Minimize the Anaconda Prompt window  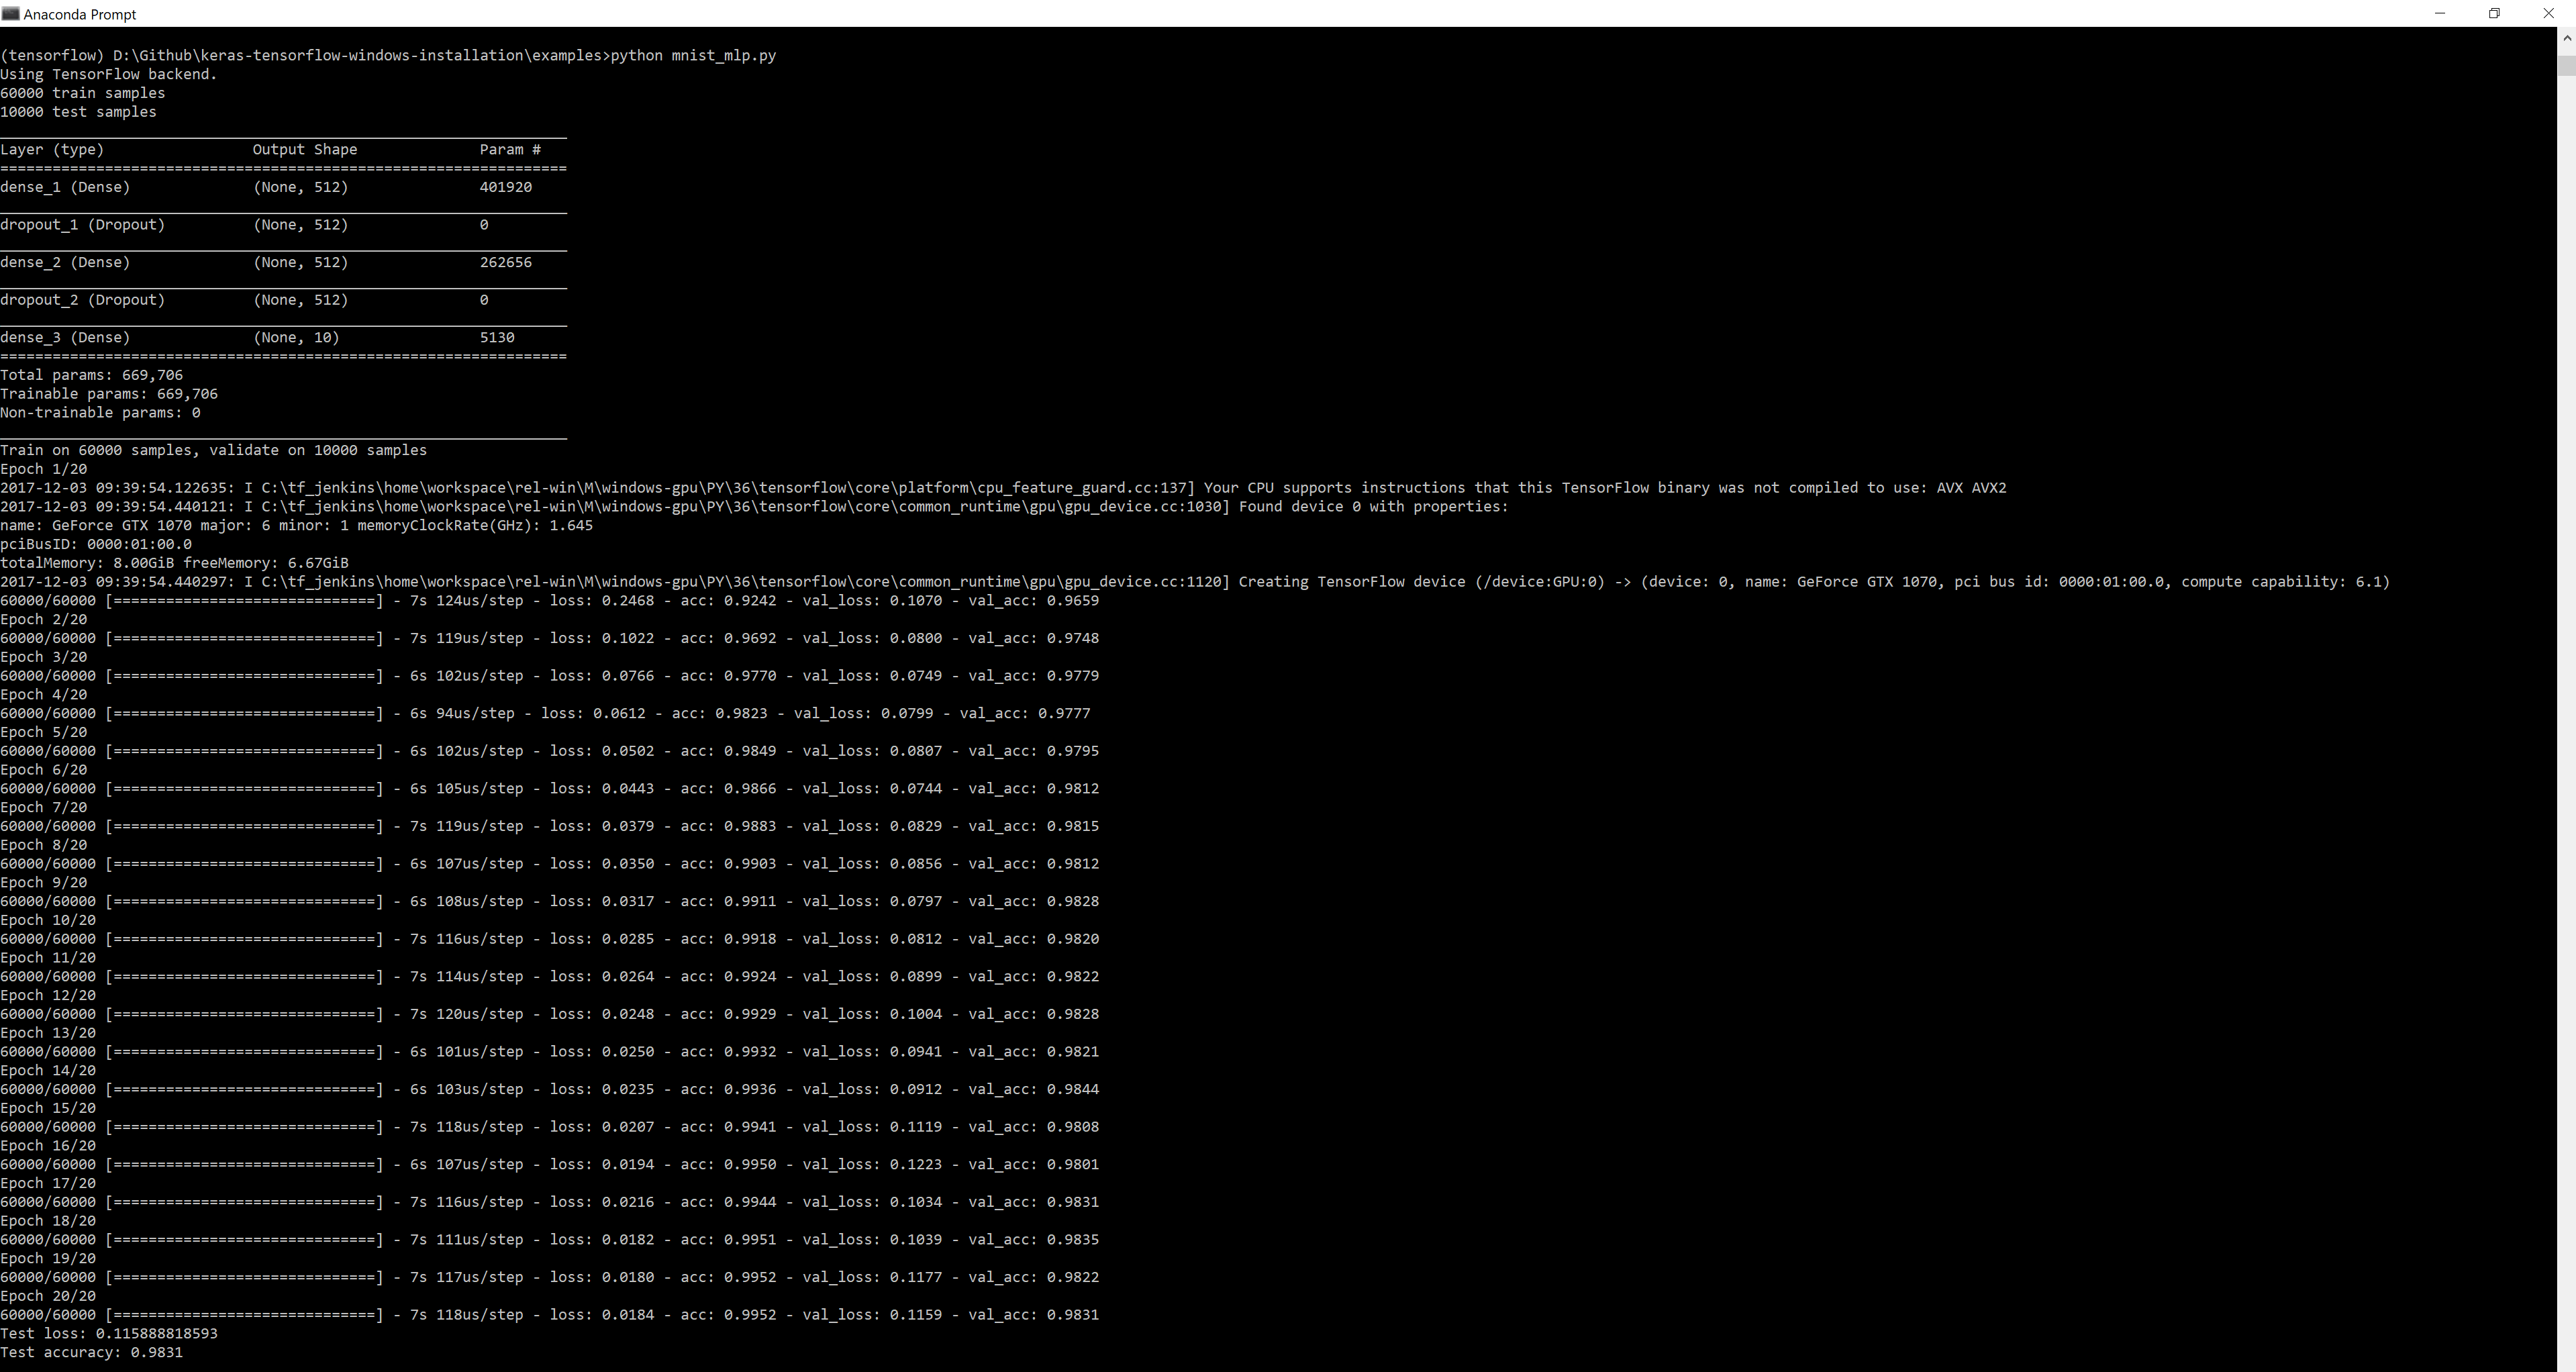pos(2440,14)
